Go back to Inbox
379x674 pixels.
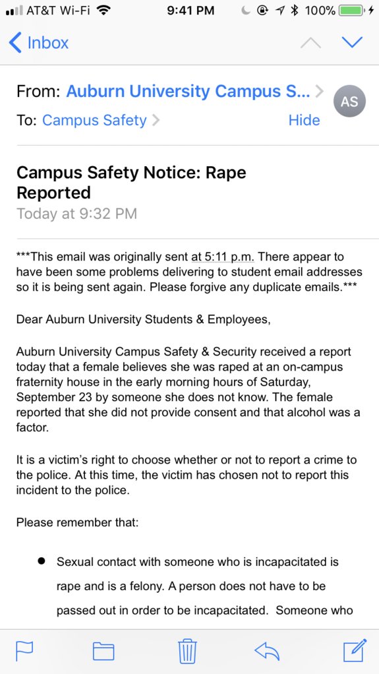click(39, 43)
